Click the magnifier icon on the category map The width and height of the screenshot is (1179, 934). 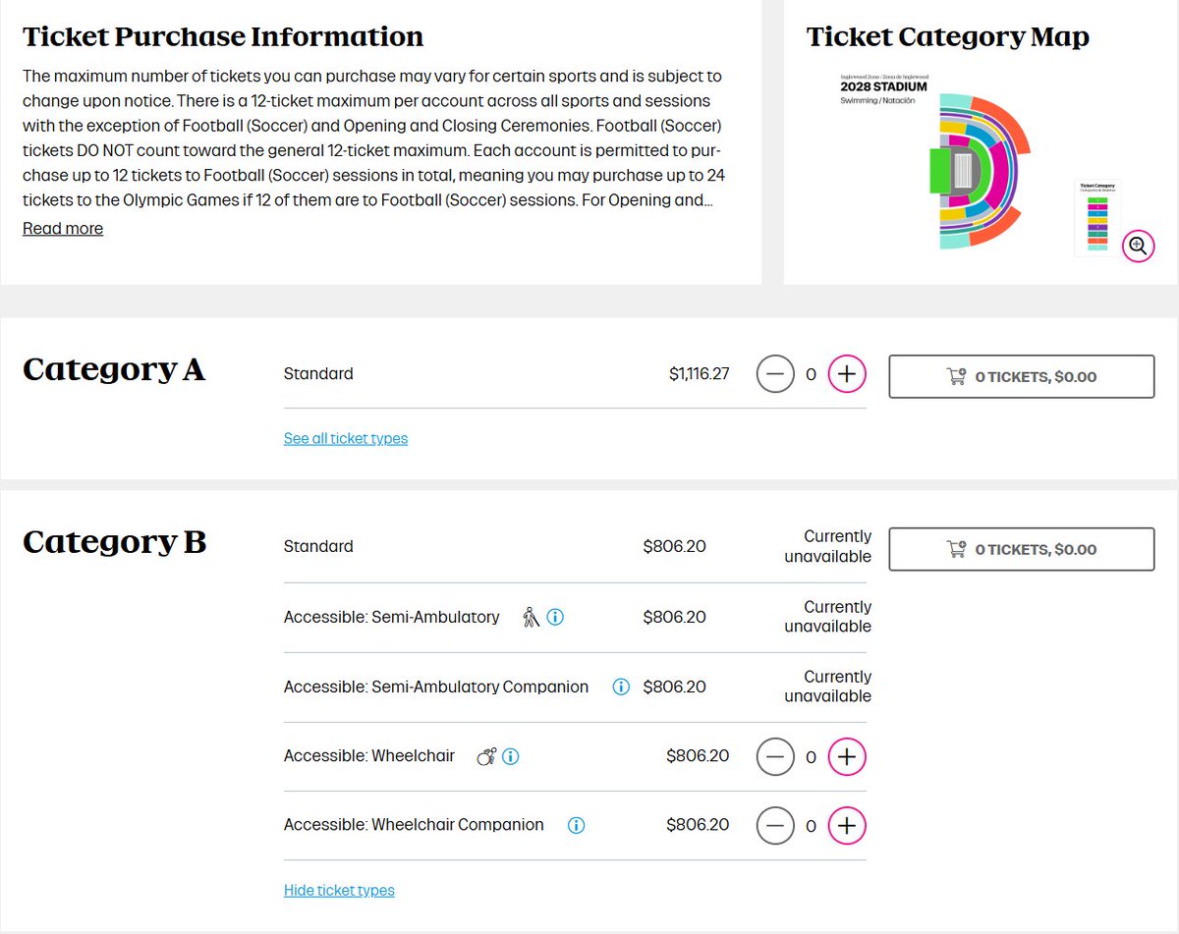pos(1138,246)
